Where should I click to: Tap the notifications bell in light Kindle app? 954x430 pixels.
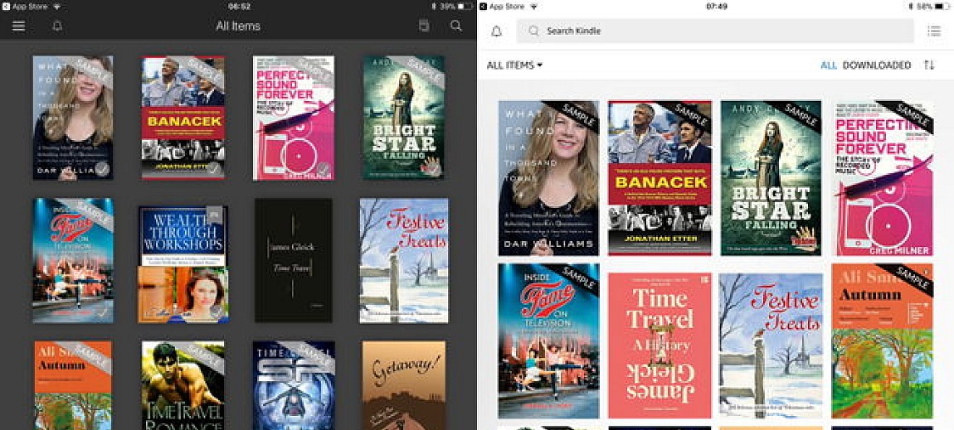click(x=496, y=31)
